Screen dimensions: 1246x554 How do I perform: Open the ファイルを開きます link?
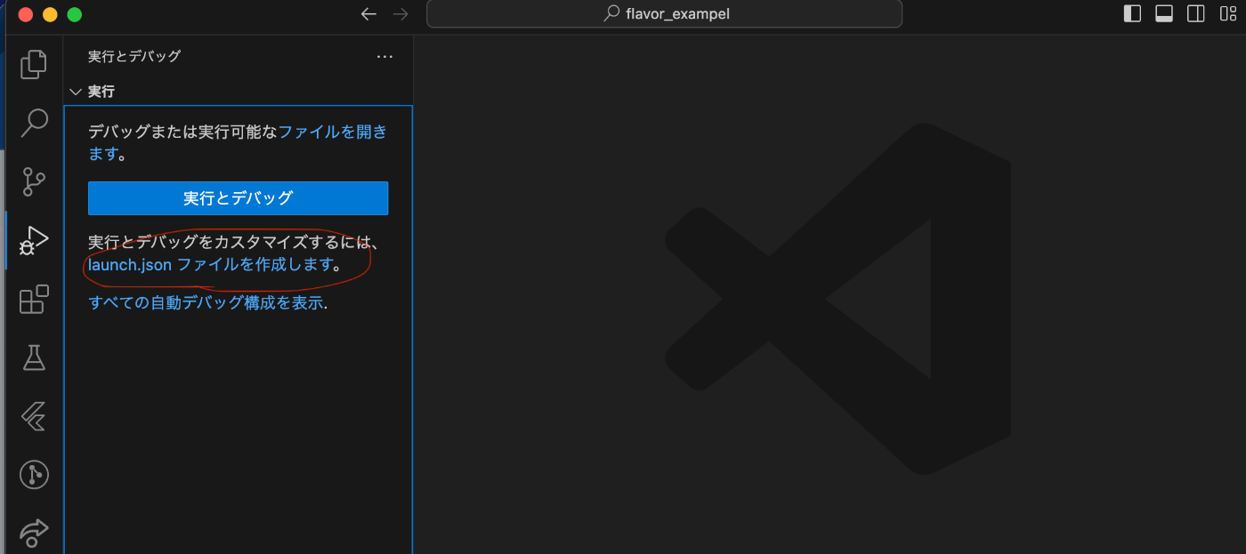tap(333, 132)
